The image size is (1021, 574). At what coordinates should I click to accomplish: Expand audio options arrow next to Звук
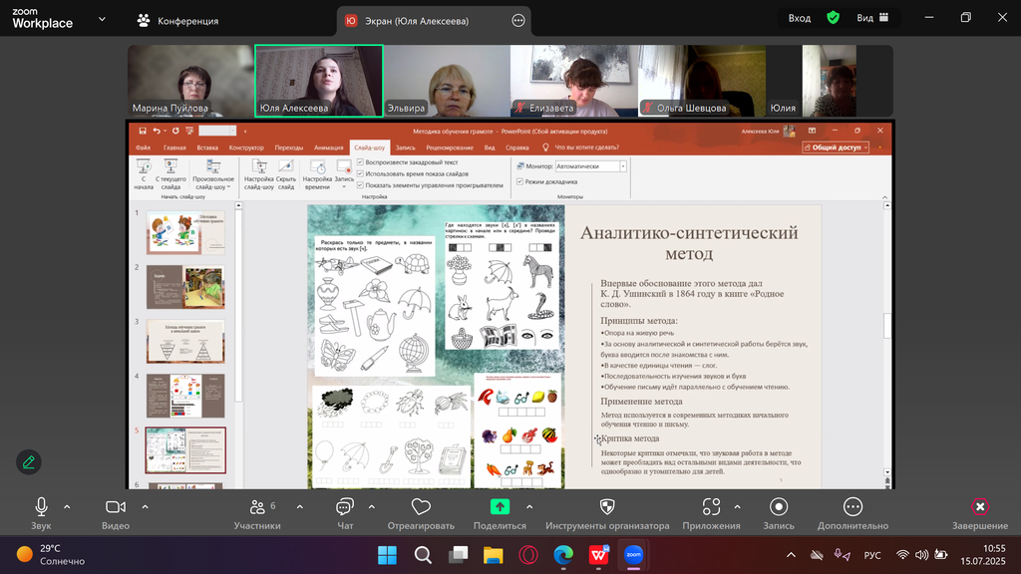[67, 506]
